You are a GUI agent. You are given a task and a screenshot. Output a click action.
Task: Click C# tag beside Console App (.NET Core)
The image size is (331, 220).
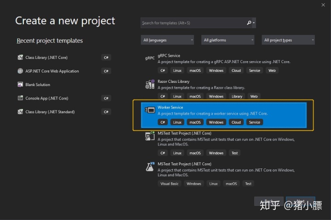[x=106, y=98]
